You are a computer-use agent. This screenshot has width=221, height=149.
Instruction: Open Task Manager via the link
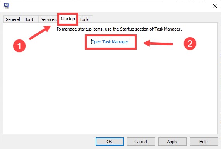pos(110,42)
